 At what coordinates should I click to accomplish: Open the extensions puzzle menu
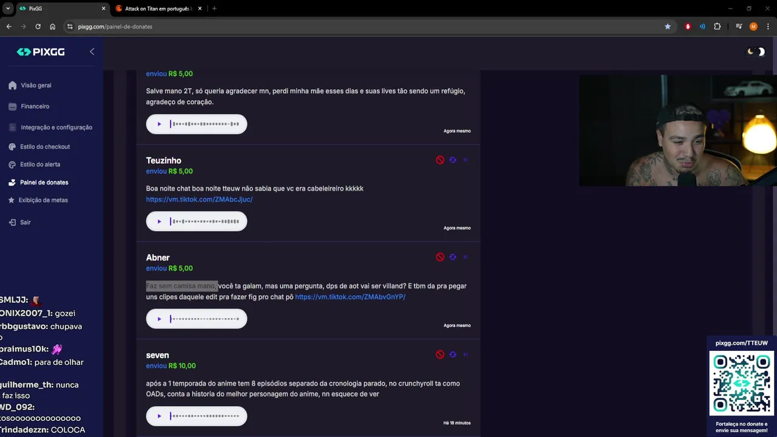point(717,27)
